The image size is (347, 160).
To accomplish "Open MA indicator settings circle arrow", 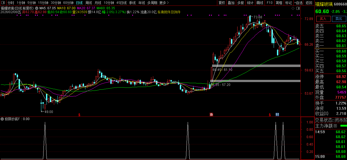I will pyautogui.click(x=37, y=8).
